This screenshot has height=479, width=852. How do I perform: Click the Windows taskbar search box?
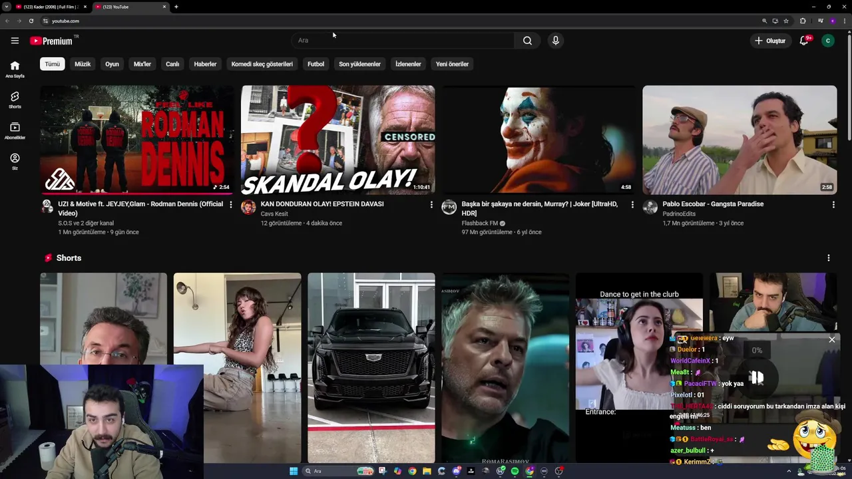338,471
